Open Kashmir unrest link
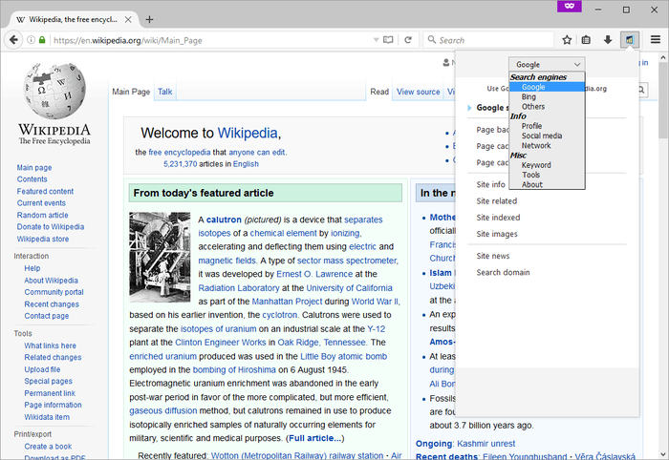Viewport: 669px width, 460px height. 486,444
